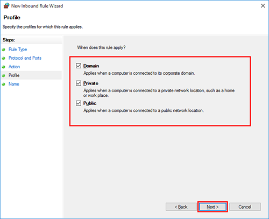Uncheck the Private profile checkbox
Viewport: 269px width, 219px height.
point(79,83)
